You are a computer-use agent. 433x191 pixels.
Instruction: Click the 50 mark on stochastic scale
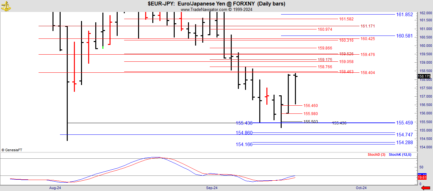click(x=421, y=167)
